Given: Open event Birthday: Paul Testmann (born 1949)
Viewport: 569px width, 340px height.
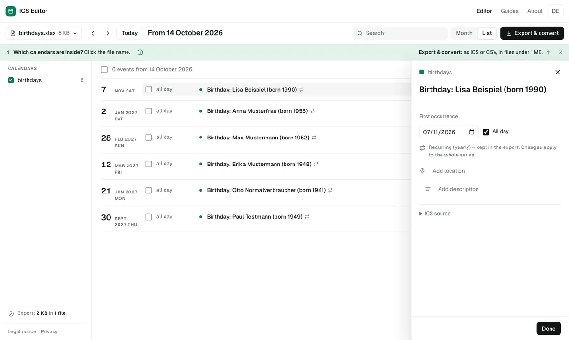Looking at the screenshot, I should coord(255,217).
